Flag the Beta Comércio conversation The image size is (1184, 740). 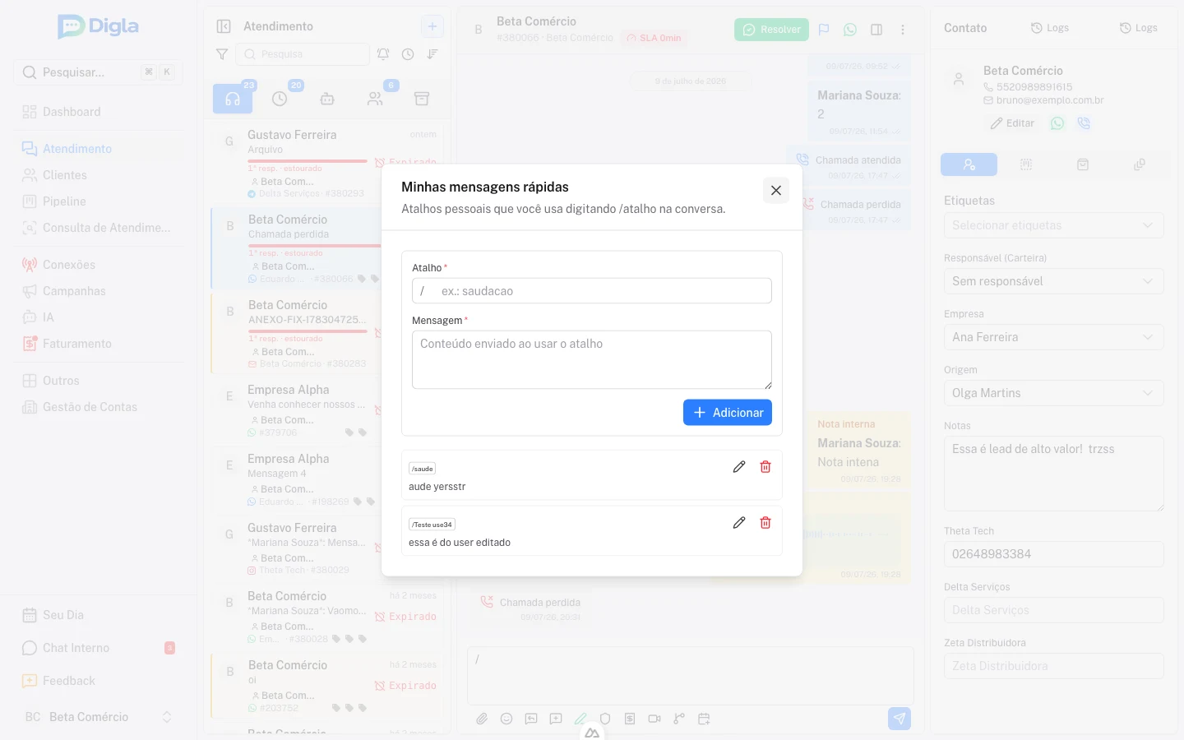[824, 30]
